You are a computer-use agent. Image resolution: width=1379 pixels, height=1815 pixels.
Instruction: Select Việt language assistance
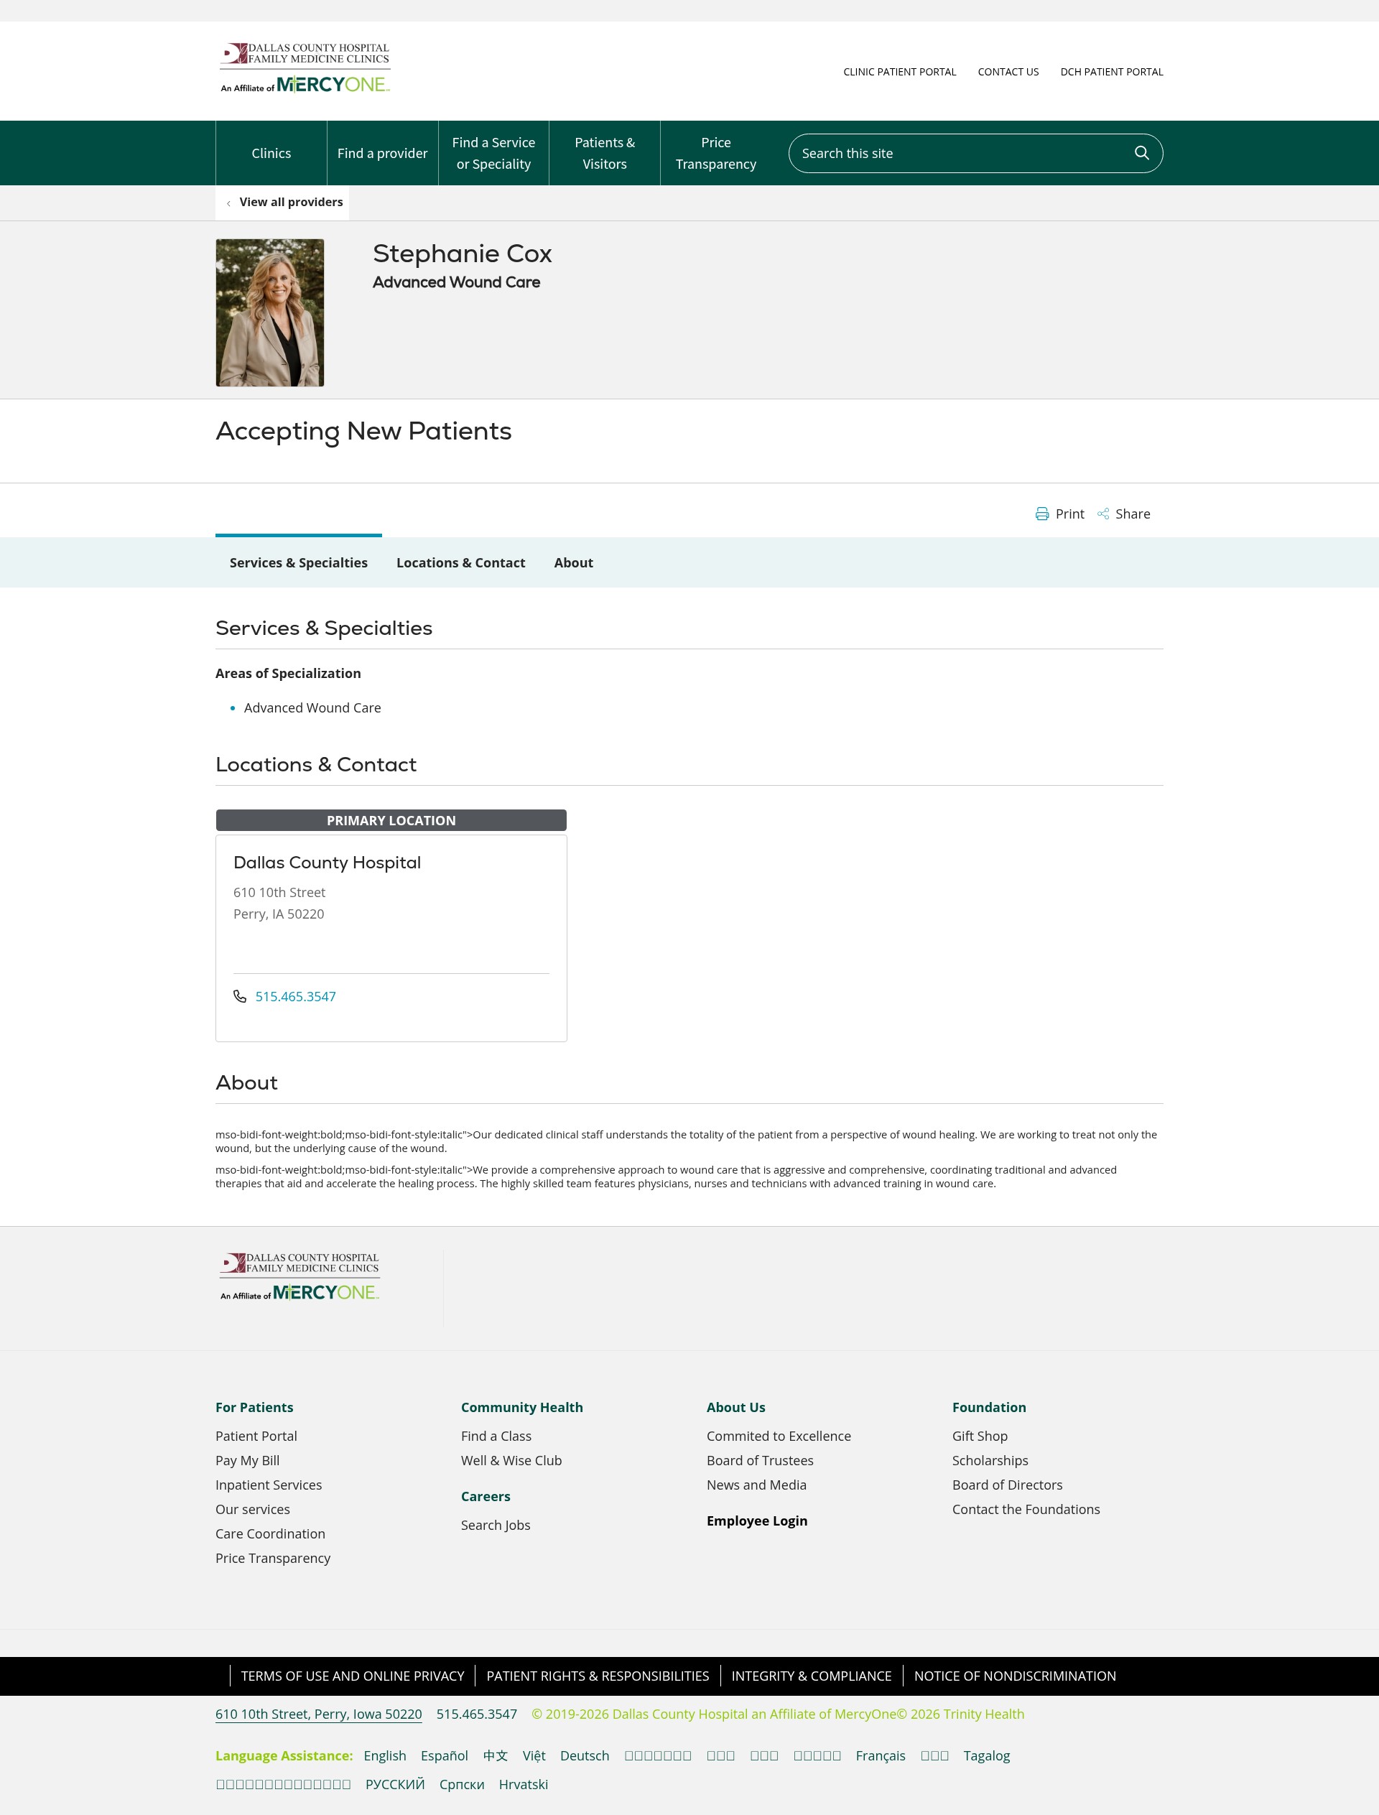tap(534, 1755)
